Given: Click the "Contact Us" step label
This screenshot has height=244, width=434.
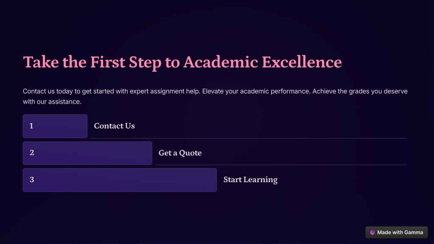Looking at the screenshot, I should coord(114,126).
